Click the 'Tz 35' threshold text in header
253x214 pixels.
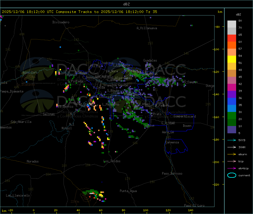[x=151, y=12]
